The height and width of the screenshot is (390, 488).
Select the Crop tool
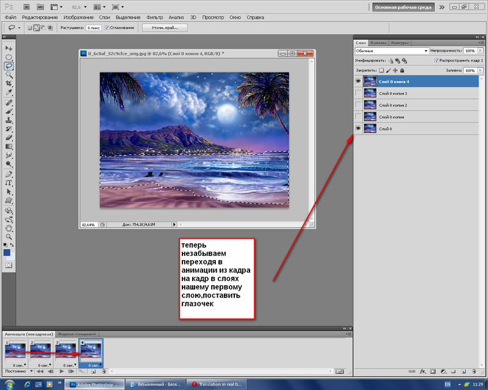(x=9, y=83)
